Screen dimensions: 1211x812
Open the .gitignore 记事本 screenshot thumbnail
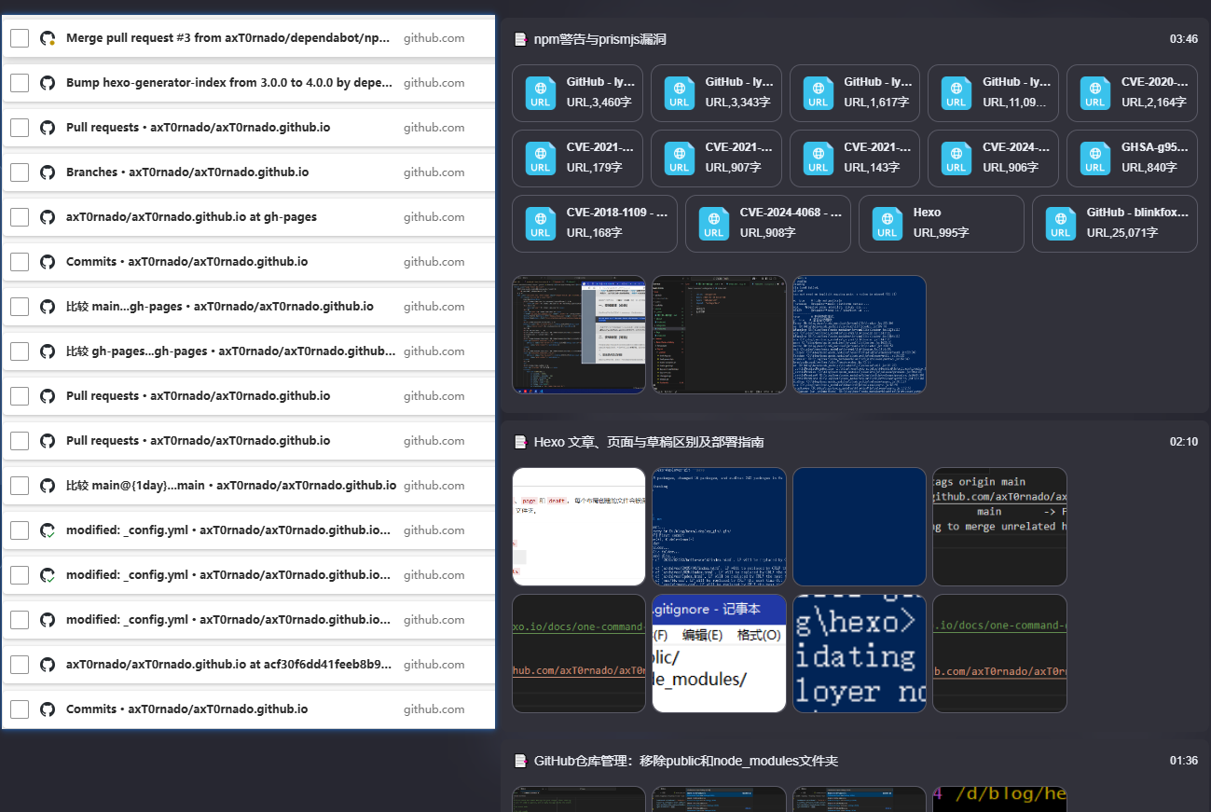coord(719,653)
